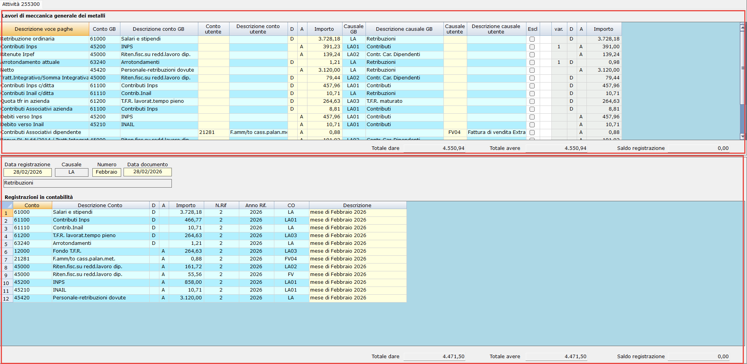Click the conto utente cell 21281 in upper grid
This screenshot has width=747, height=364.
pos(214,132)
